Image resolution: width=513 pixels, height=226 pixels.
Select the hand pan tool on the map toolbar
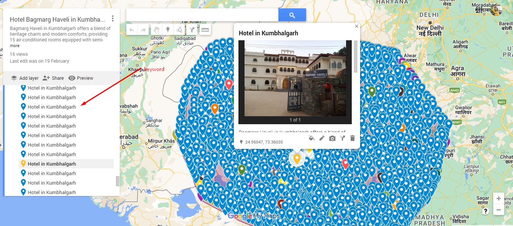(156, 29)
